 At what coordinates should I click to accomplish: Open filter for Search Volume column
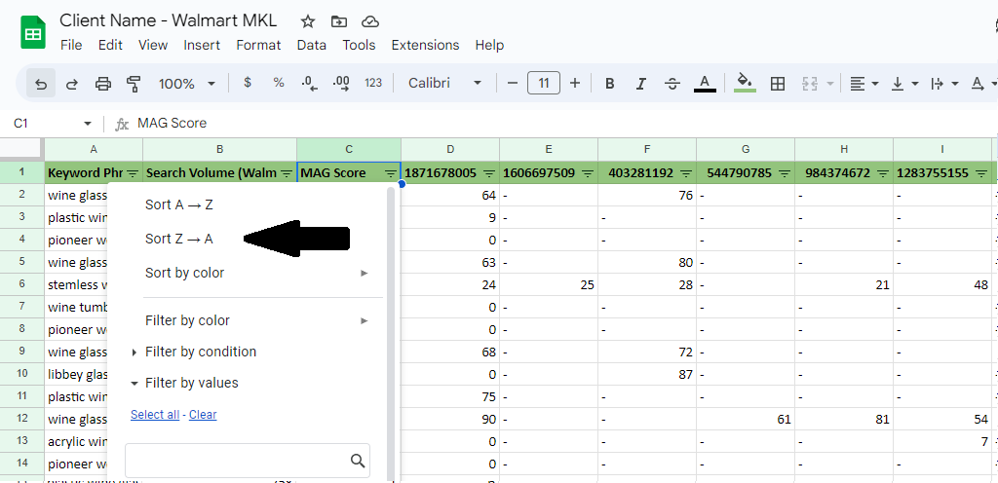click(288, 173)
